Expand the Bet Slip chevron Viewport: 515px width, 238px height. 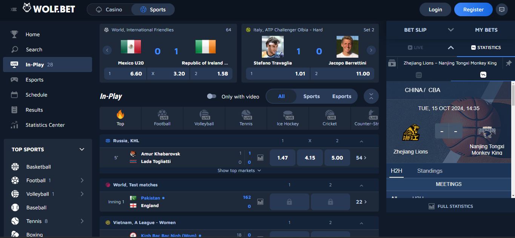click(x=450, y=30)
